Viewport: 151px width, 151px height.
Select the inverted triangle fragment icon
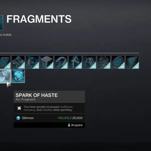tap(132, 62)
